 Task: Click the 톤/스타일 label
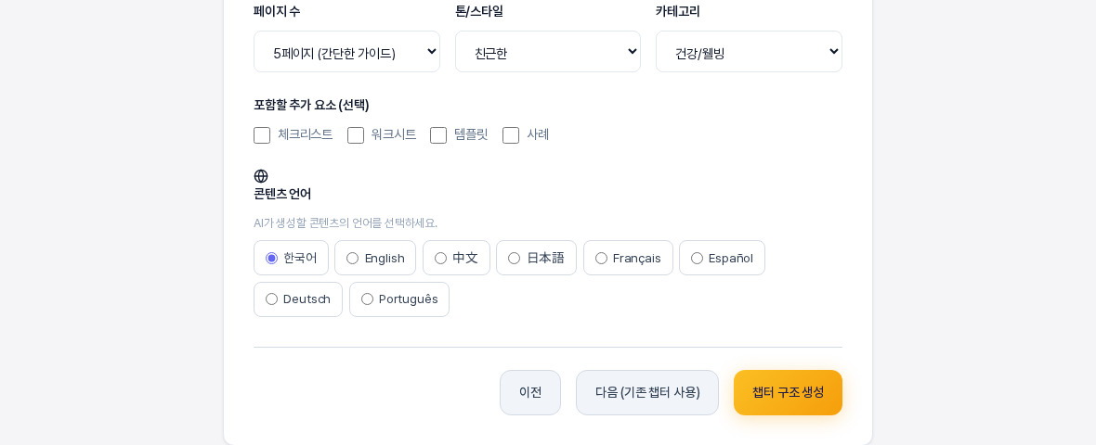[x=478, y=11]
